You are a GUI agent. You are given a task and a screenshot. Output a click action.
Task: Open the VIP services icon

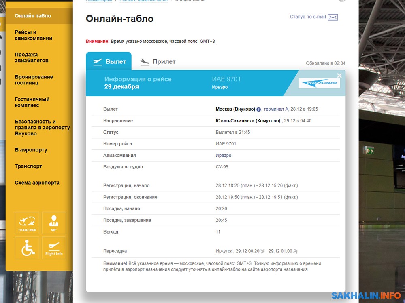54,223
